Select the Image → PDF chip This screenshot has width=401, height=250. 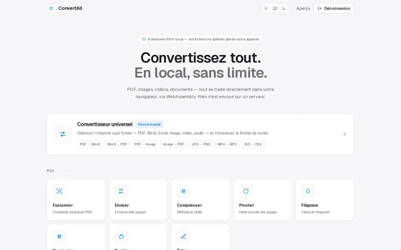coord(174,144)
